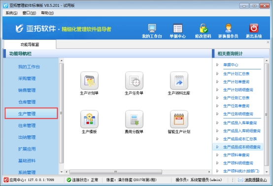Open the 生产领料出库 icon
This screenshot has height=186, width=273.
click(x=179, y=81)
